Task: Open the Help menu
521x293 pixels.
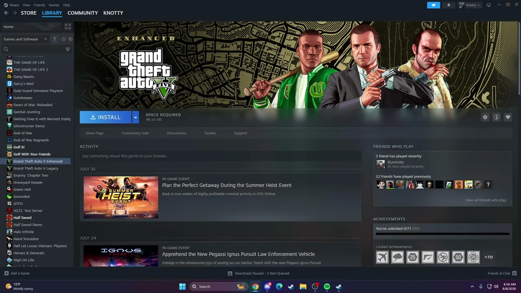Action: coord(66,5)
